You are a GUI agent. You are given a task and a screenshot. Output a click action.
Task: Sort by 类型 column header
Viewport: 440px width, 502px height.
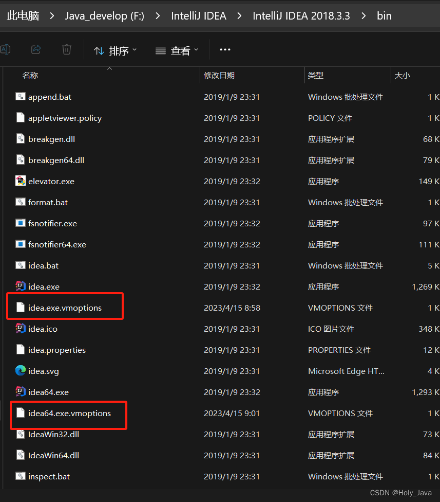click(316, 76)
